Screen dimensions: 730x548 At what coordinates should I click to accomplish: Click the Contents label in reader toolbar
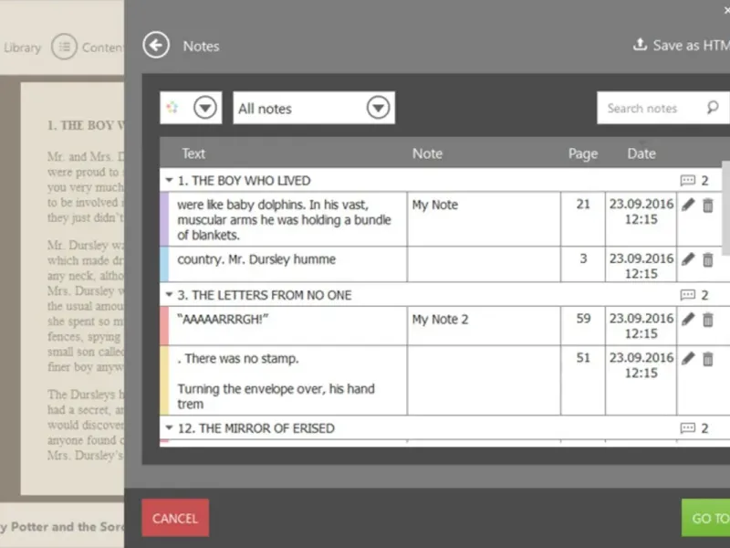102,47
